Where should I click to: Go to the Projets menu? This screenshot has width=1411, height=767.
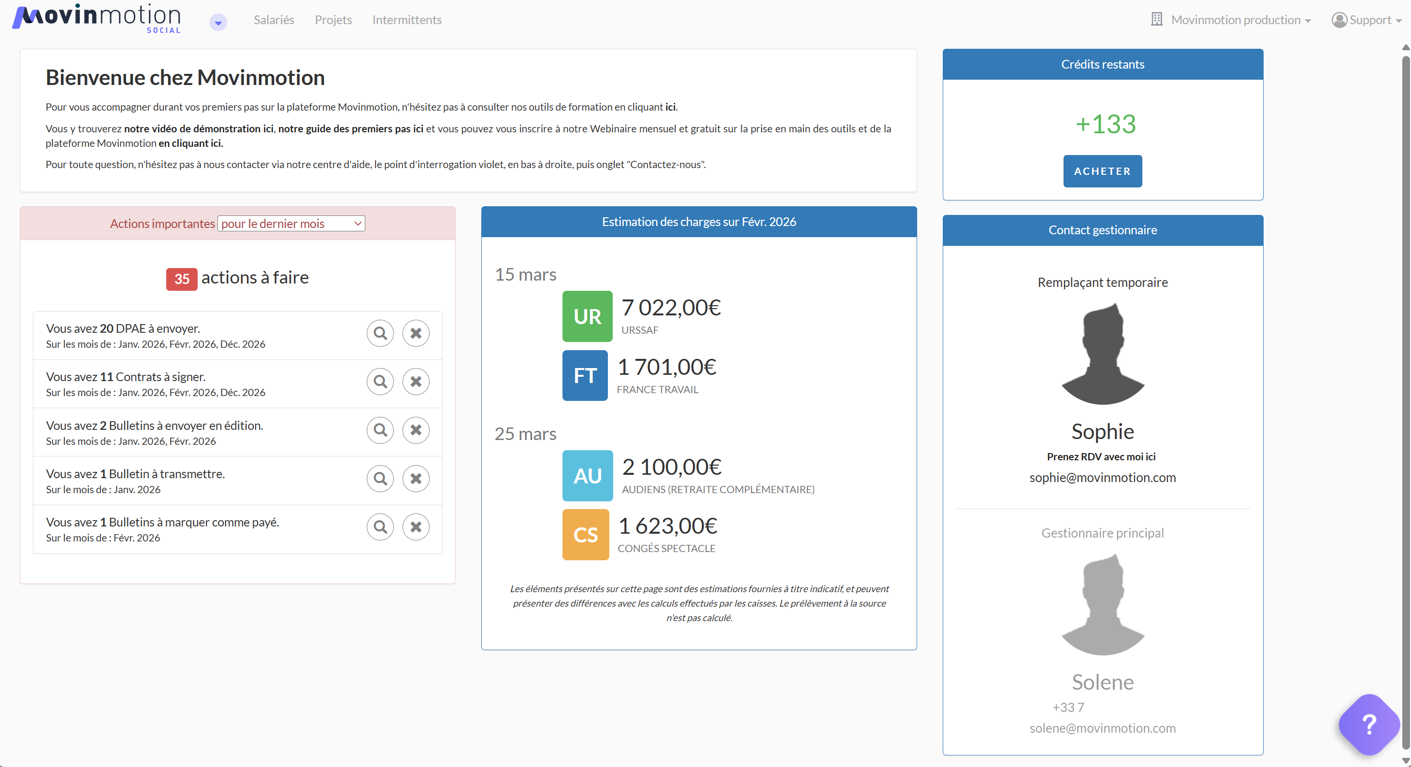pyautogui.click(x=333, y=20)
